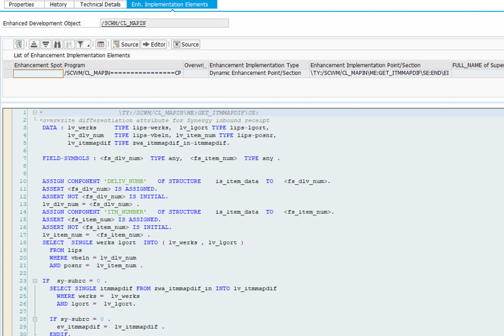Click FIELD-SYMBOLS keyword on line 7
Viewport: 504px width, 336px height.
[x=66, y=159]
